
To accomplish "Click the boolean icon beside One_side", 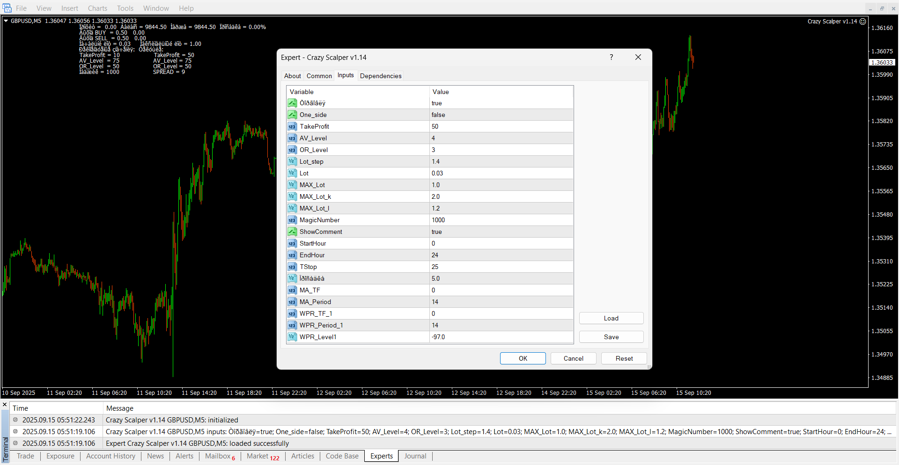I will (292, 115).
